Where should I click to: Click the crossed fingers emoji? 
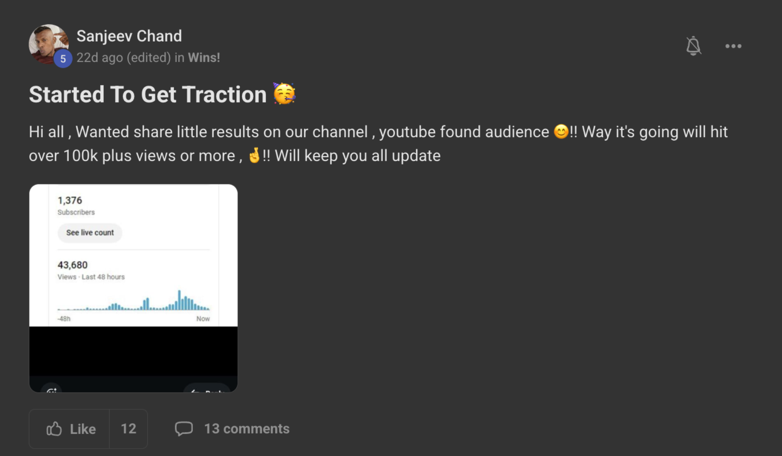coord(255,155)
